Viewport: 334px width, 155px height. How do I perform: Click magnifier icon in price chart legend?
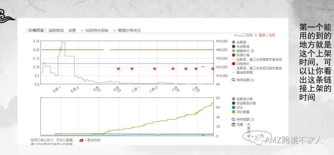(x=234, y=80)
